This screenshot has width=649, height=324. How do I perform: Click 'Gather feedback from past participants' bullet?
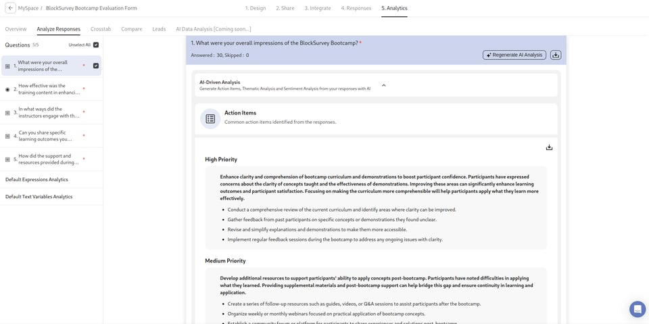(331, 220)
